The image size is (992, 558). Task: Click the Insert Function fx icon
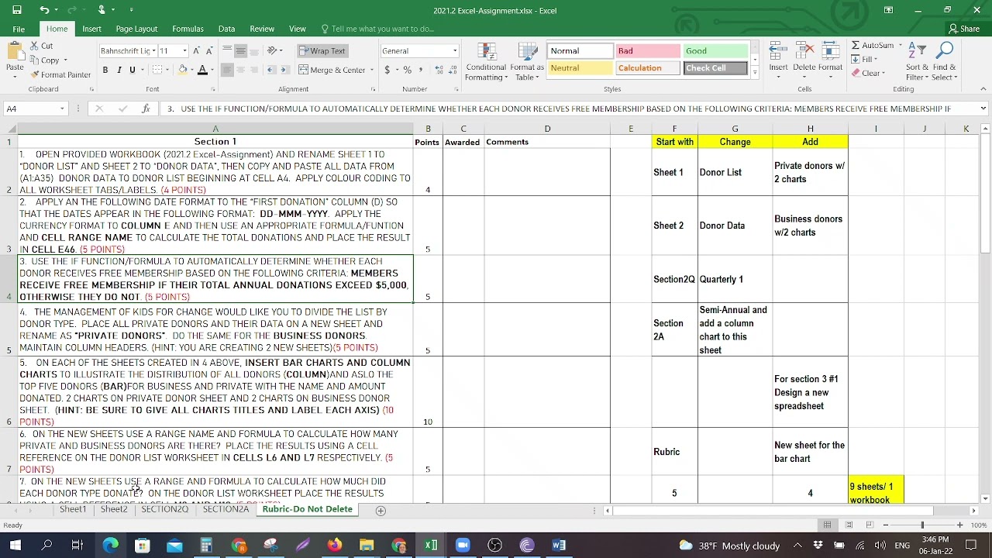(145, 108)
